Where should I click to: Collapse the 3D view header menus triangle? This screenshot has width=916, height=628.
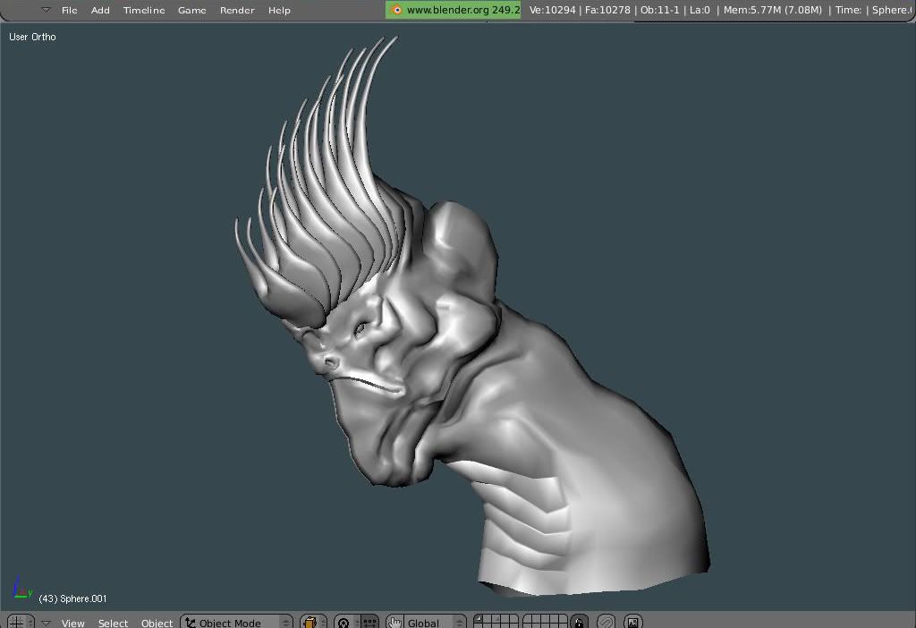coord(46,623)
